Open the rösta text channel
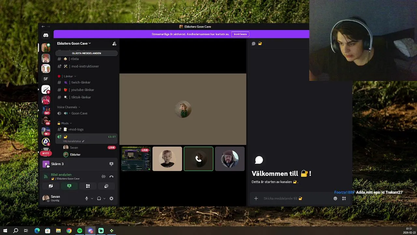417x235 pixels. [x=86, y=59]
